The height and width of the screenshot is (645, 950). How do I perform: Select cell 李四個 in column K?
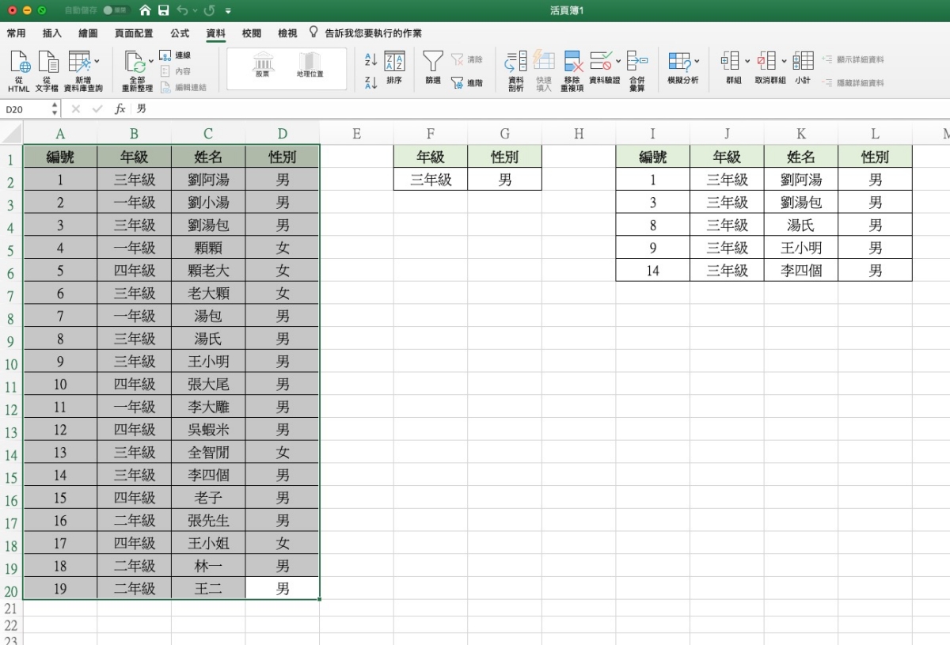[801, 271]
